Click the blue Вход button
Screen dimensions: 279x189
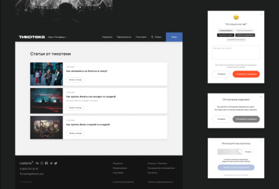click(174, 37)
